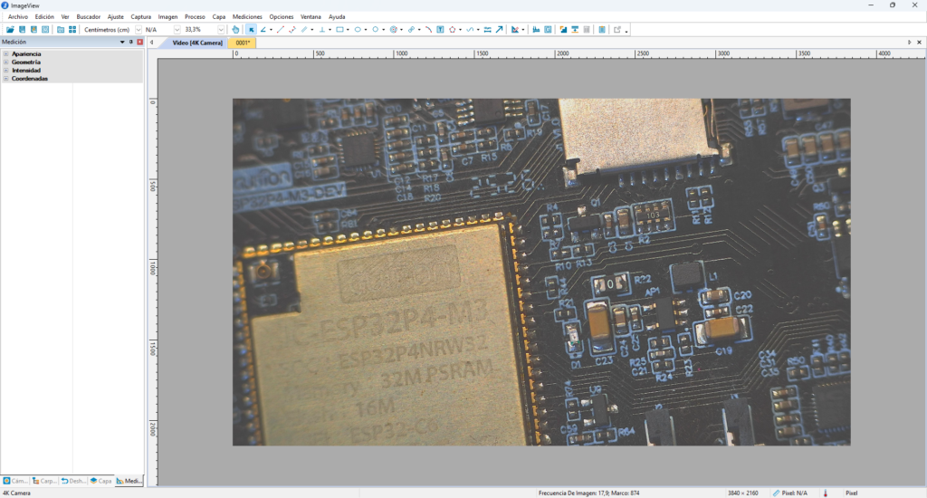The height and width of the screenshot is (498, 927).
Task: Click the open file folder icon
Action: [10, 30]
